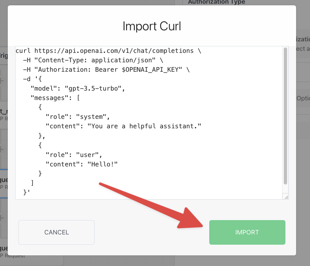Click the green IMPORT button
This screenshot has height=266, width=310.
coord(247,232)
